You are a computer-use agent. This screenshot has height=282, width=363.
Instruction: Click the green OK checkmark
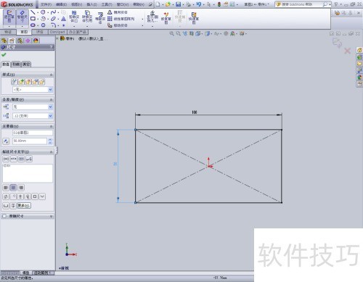4,55
